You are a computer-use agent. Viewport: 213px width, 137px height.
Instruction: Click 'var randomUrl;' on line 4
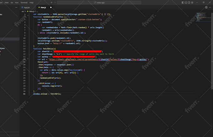click(45, 22)
